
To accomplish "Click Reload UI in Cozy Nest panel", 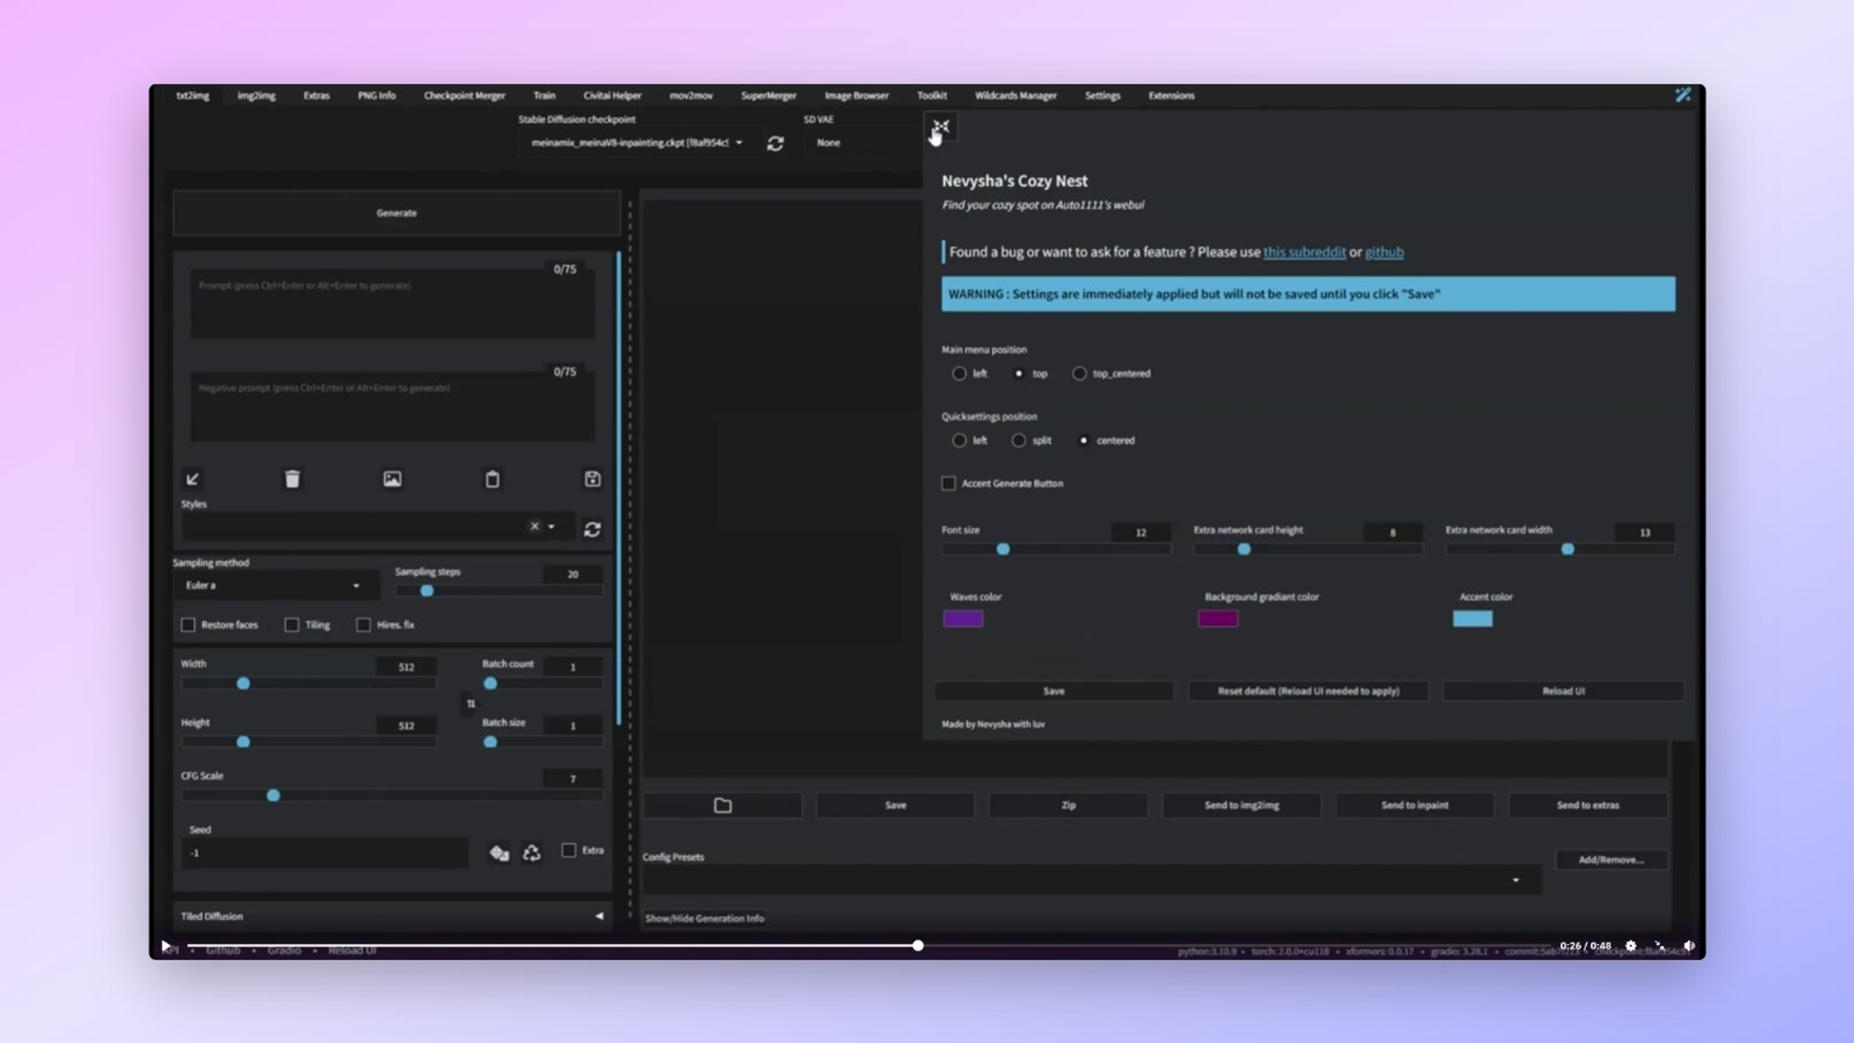I will pyautogui.click(x=1563, y=691).
